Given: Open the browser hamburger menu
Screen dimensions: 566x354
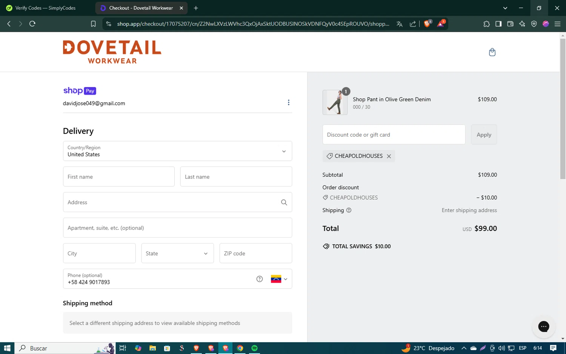Looking at the screenshot, I should (x=557, y=24).
